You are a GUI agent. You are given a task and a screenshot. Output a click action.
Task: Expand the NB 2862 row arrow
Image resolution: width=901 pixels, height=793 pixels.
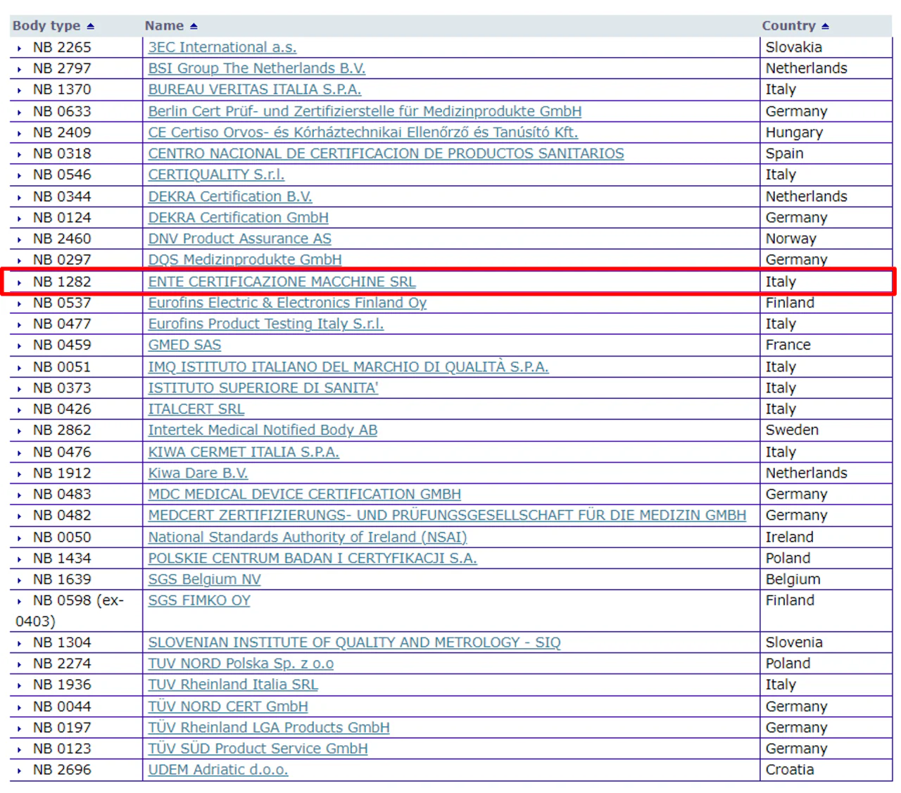pos(20,431)
